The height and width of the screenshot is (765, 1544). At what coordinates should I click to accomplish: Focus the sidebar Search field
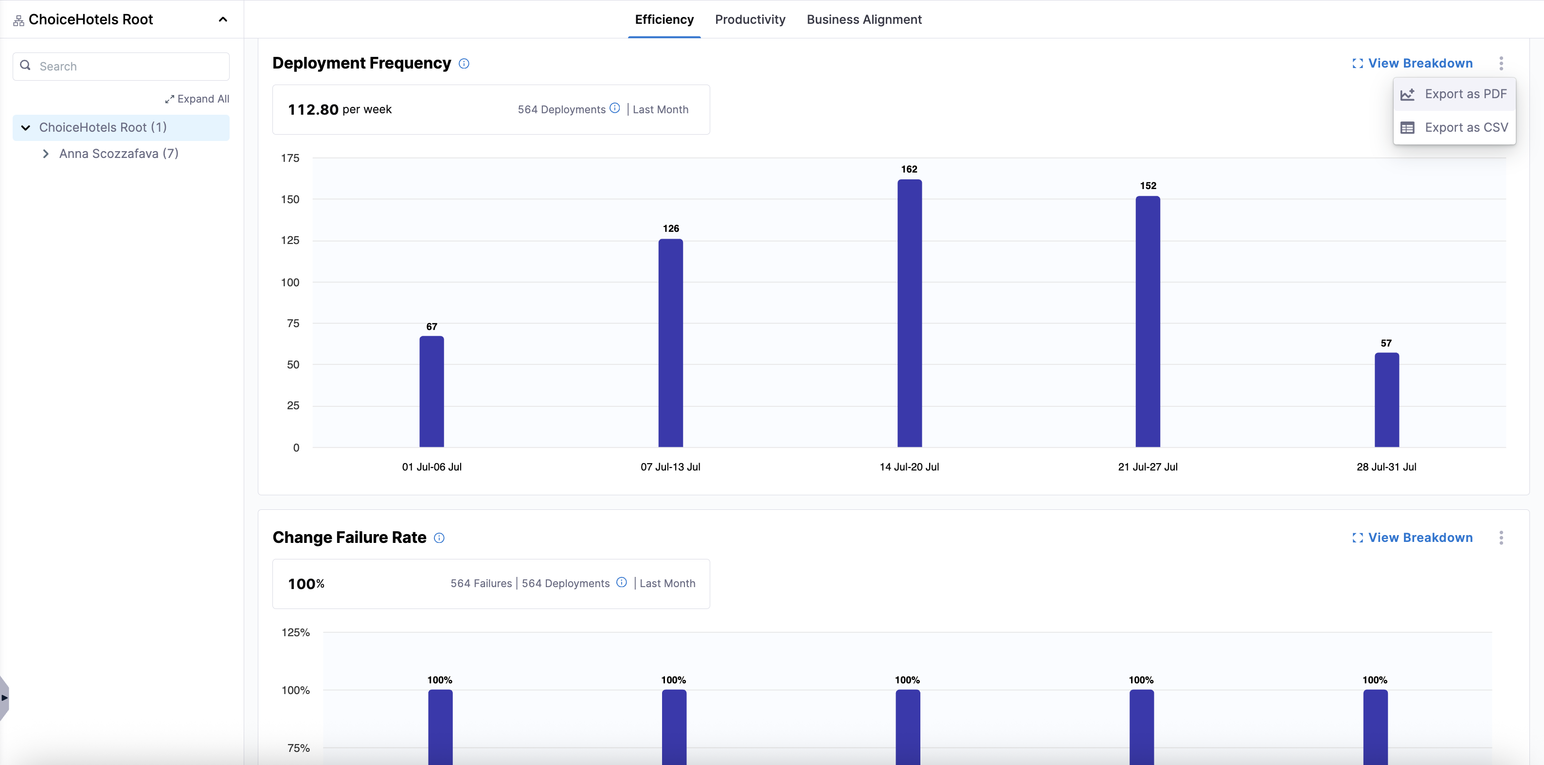pos(129,66)
